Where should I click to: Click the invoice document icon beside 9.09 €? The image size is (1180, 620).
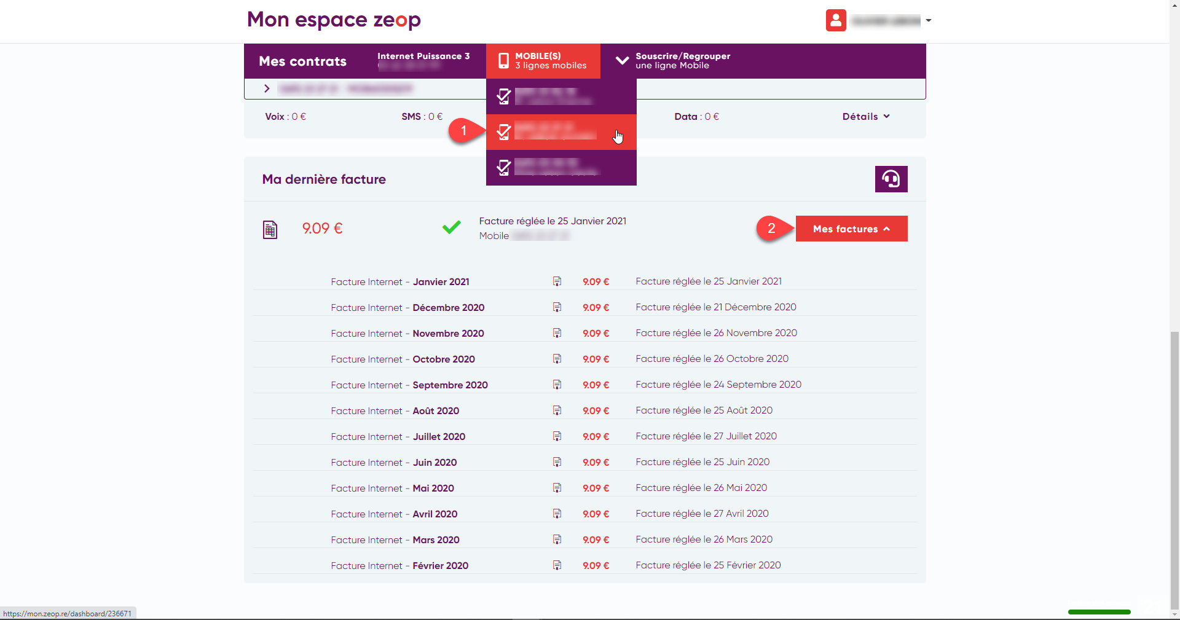click(x=269, y=229)
